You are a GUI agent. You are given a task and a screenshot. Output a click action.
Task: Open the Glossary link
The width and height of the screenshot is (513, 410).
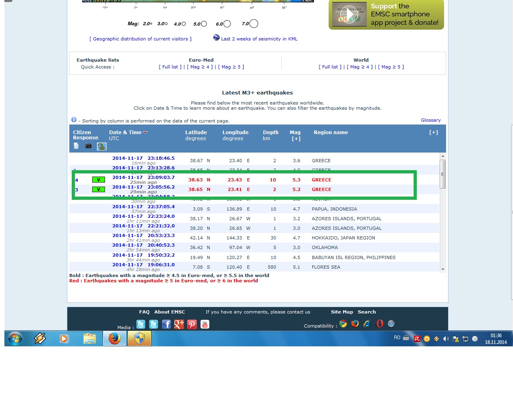(430, 121)
